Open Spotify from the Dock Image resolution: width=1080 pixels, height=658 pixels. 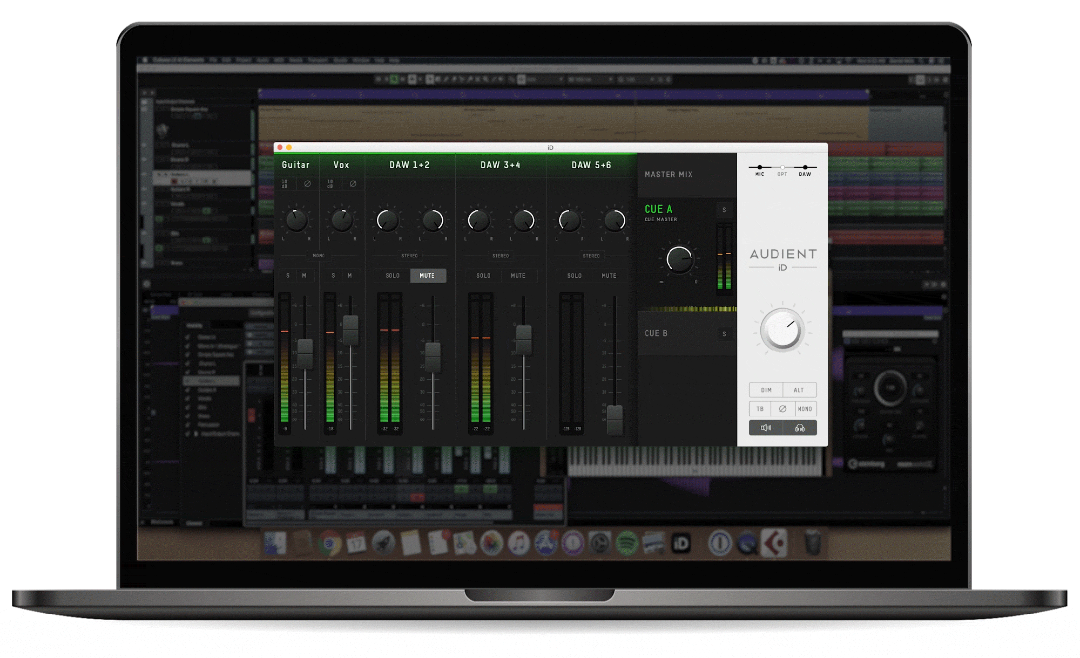(x=626, y=544)
